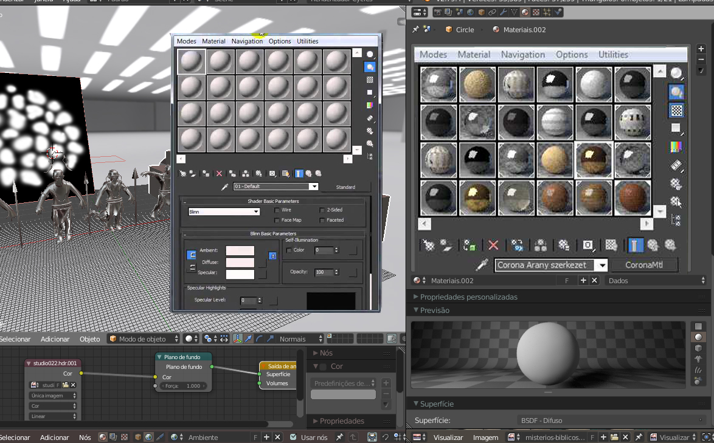Click the red X reset material icon in Corona editor
714x443 pixels.
(493, 245)
